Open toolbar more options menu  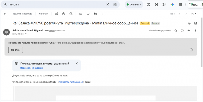pos(102,14)
